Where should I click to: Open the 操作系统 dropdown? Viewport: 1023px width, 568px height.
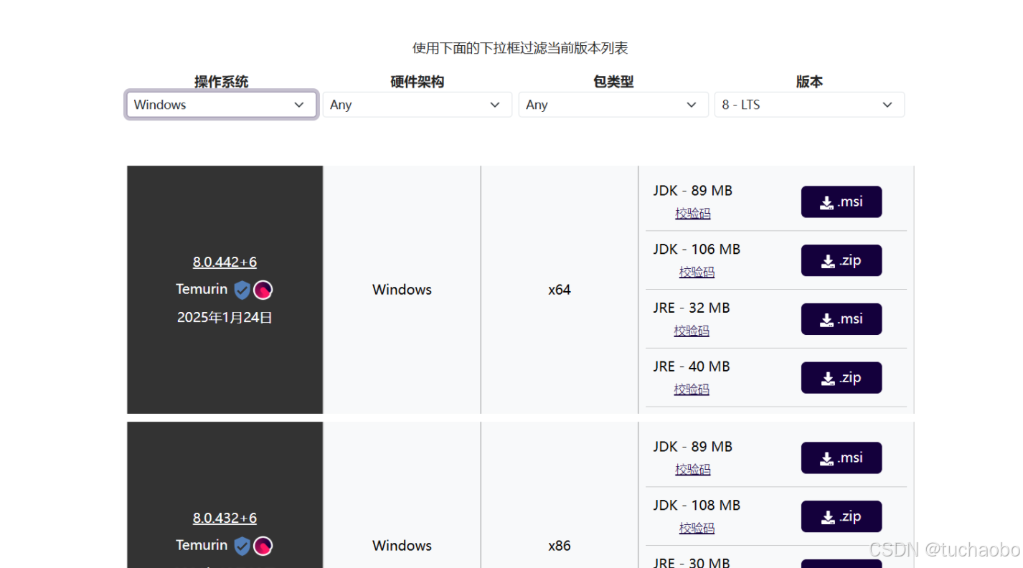pos(221,105)
